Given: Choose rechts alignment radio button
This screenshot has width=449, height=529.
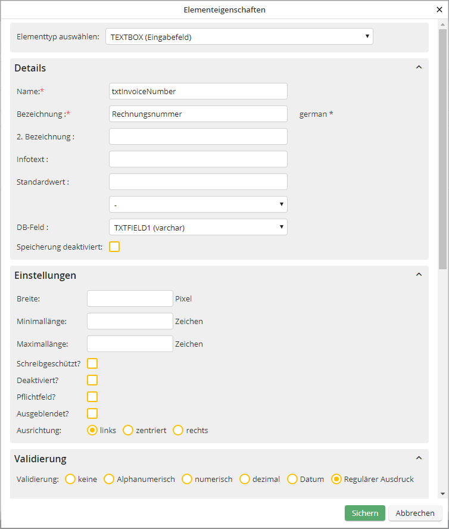Looking at the screenshot, I should coord(178,430).
